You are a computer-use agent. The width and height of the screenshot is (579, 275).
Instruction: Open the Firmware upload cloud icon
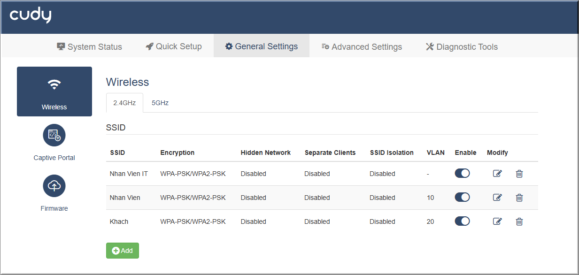(54, 186)
